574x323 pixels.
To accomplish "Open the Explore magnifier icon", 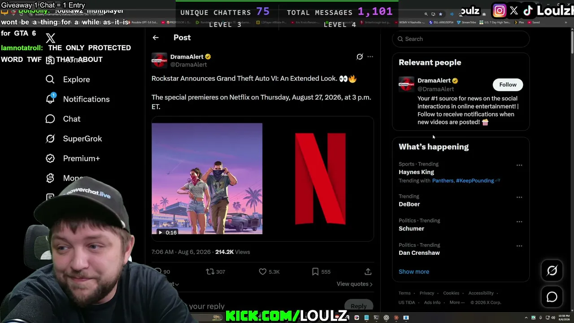I will (50, 79).
